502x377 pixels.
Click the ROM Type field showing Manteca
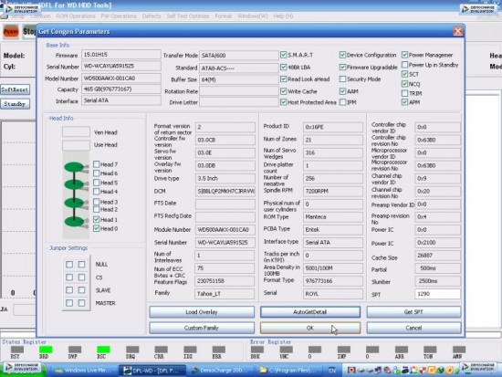click(x=333, y=217)
